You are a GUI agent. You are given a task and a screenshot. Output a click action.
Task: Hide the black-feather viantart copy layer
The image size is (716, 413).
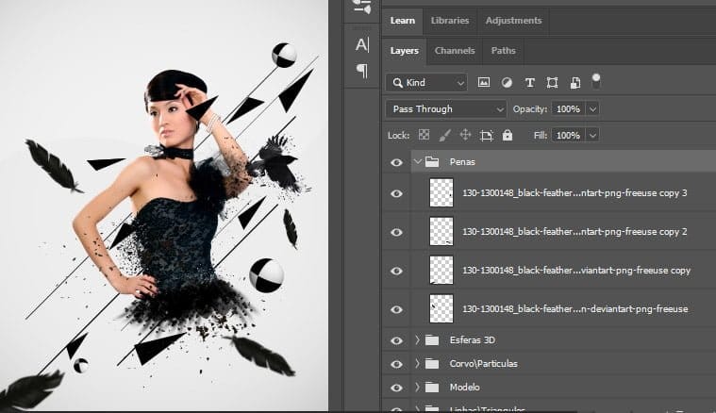click(x=396, y=271)
